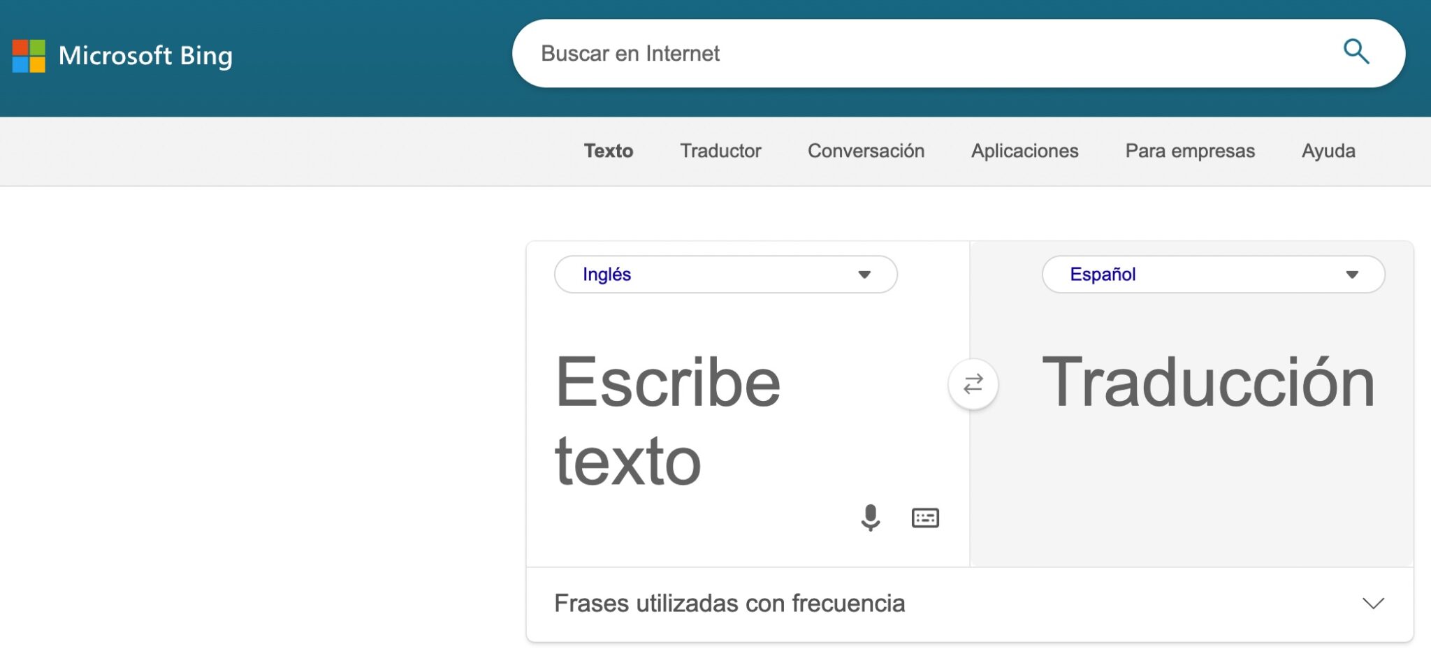
Task: Visit the Para empresas link
Action: coord(1189,151)
